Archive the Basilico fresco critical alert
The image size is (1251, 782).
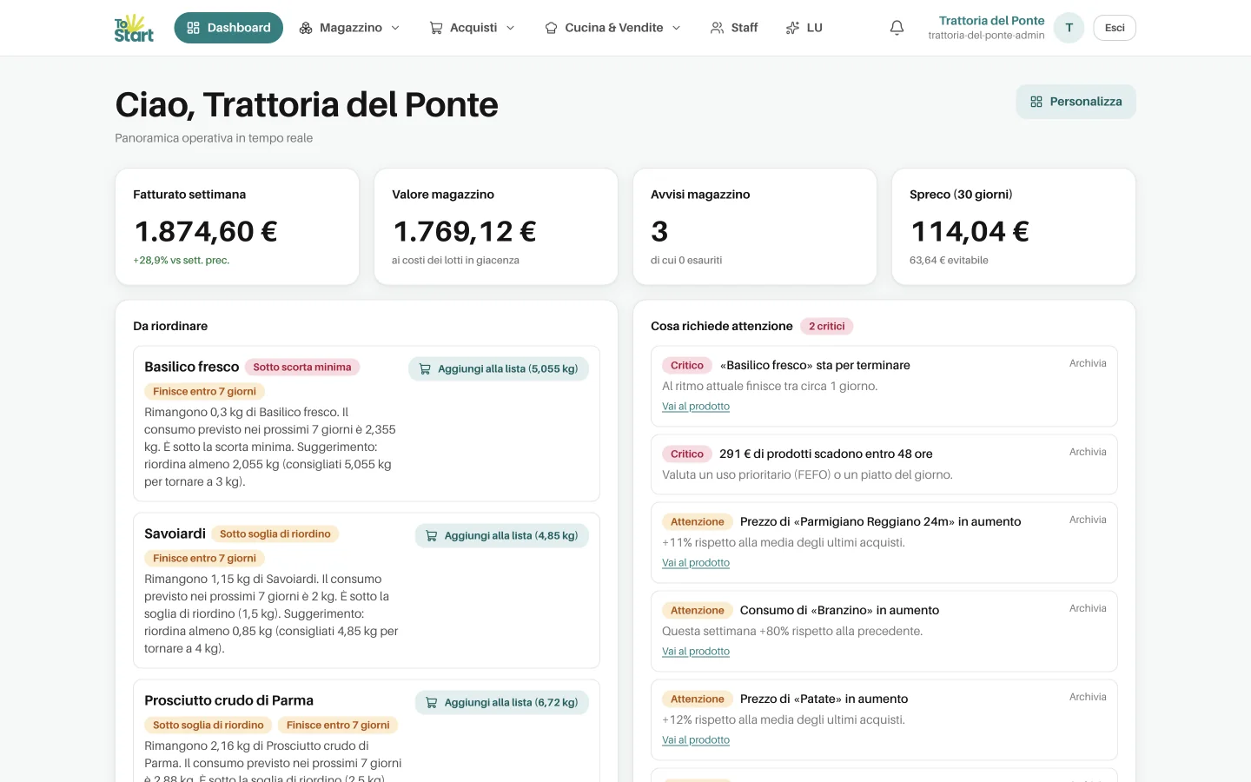[1088, 363]
